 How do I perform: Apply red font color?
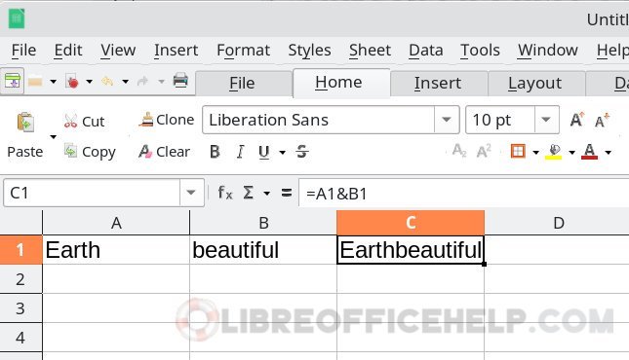tap(589, 152)
